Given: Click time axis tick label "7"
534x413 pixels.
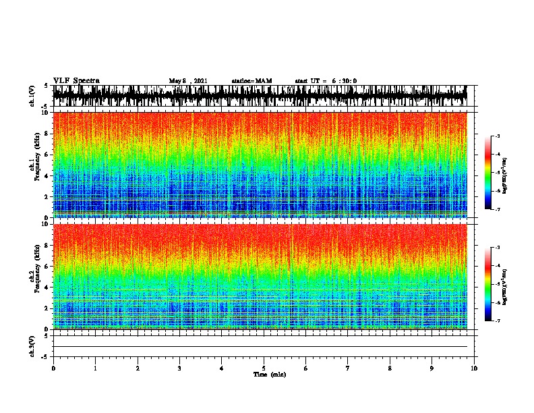Looking at the screenshot, I should [348, 368].
